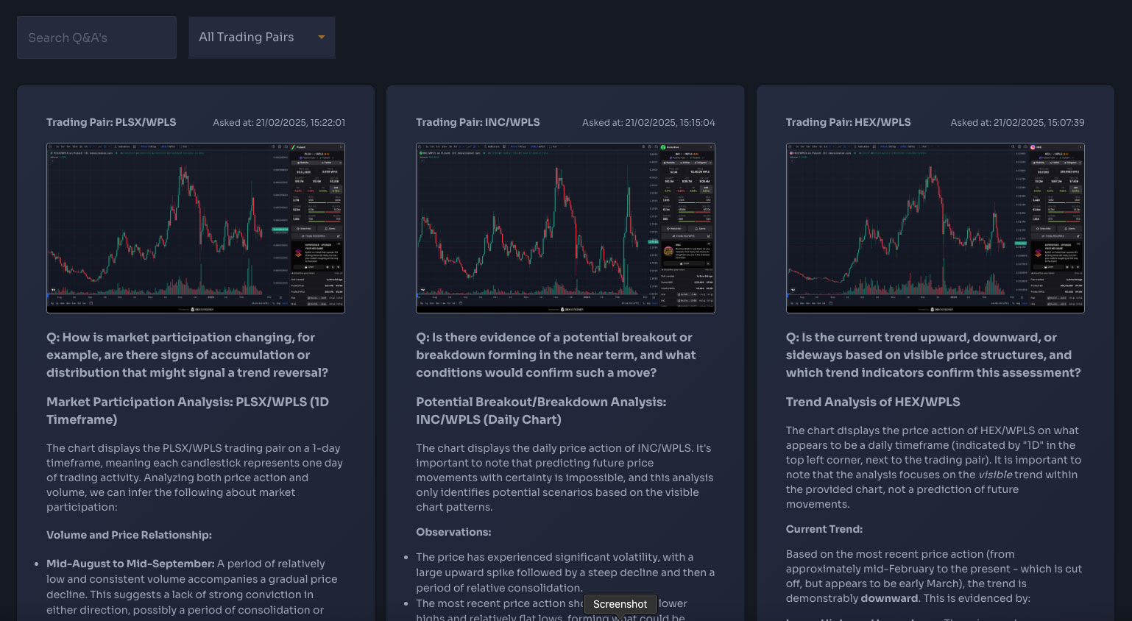Select the Website tab on the HEX/WPLS panel
This screenshot has height=621, width=1132.
(1039, 163)
